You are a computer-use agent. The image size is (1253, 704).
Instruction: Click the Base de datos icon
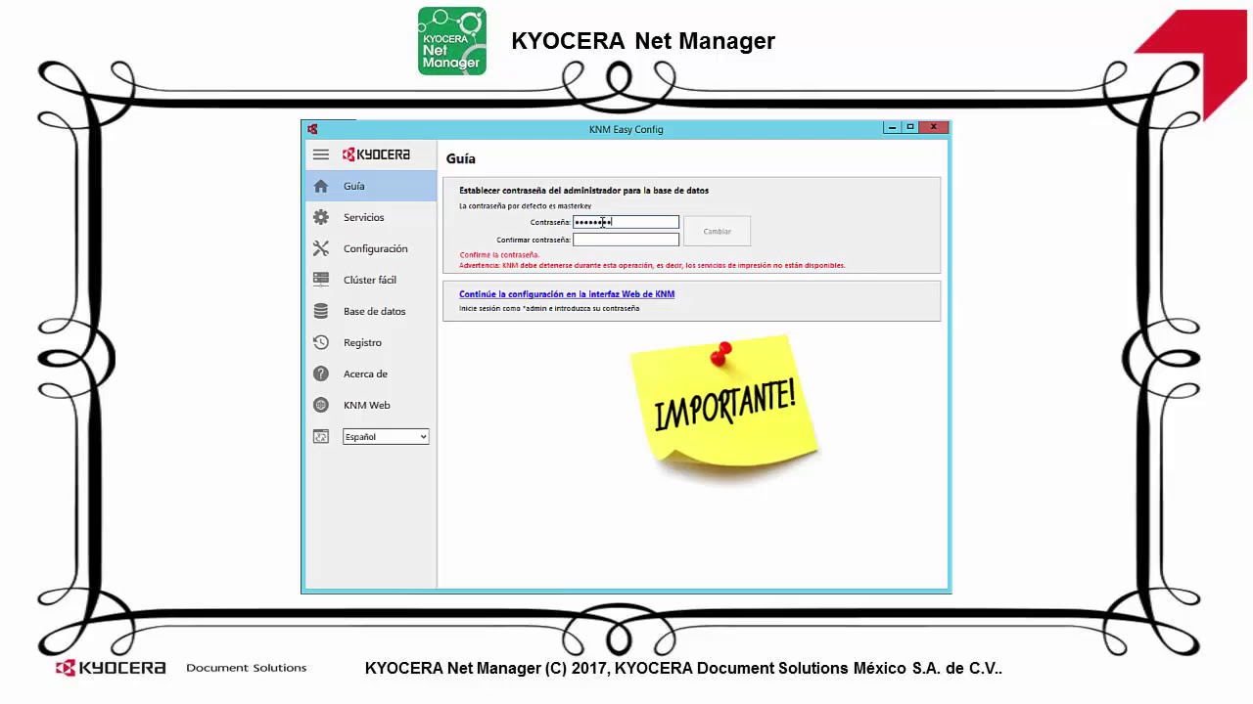click(x=321, y=311)
